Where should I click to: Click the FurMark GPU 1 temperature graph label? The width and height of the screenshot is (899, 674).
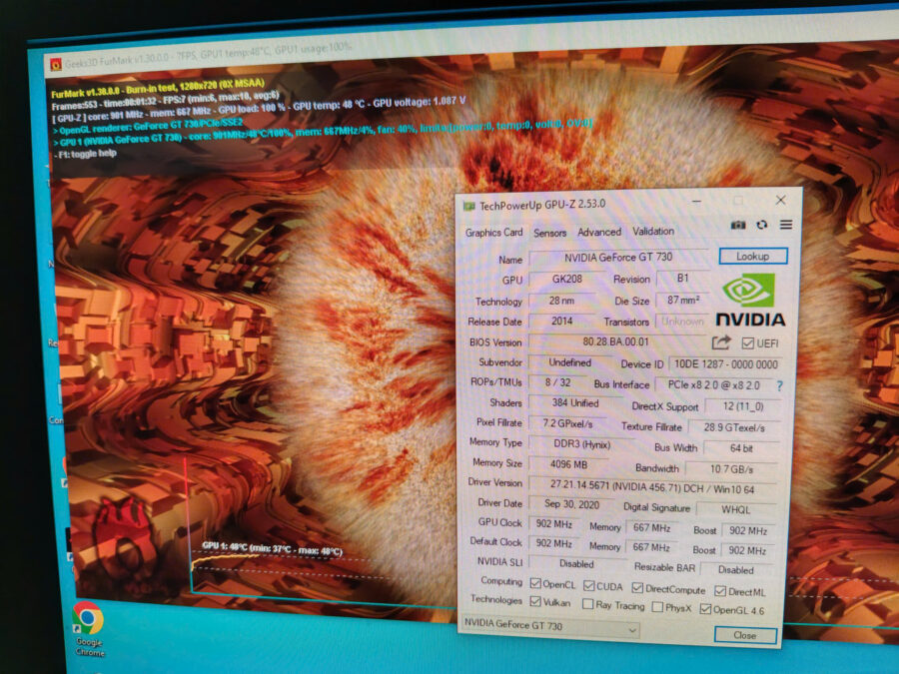[x=272, y=548]
